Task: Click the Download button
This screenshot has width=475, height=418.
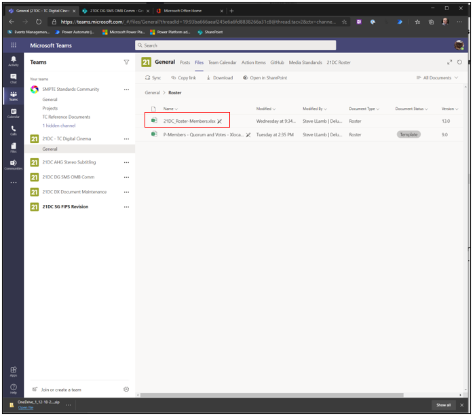Action: [x=218, y=78]
